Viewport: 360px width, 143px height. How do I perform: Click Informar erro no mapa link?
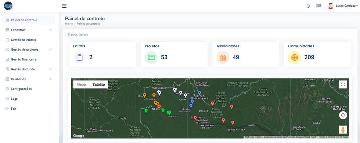pos(338,137)
